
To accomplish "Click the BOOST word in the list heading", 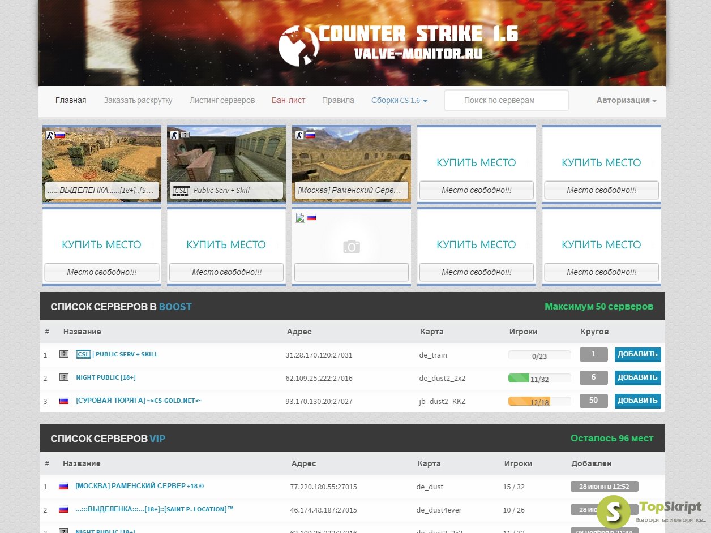I will coord(175,307).
